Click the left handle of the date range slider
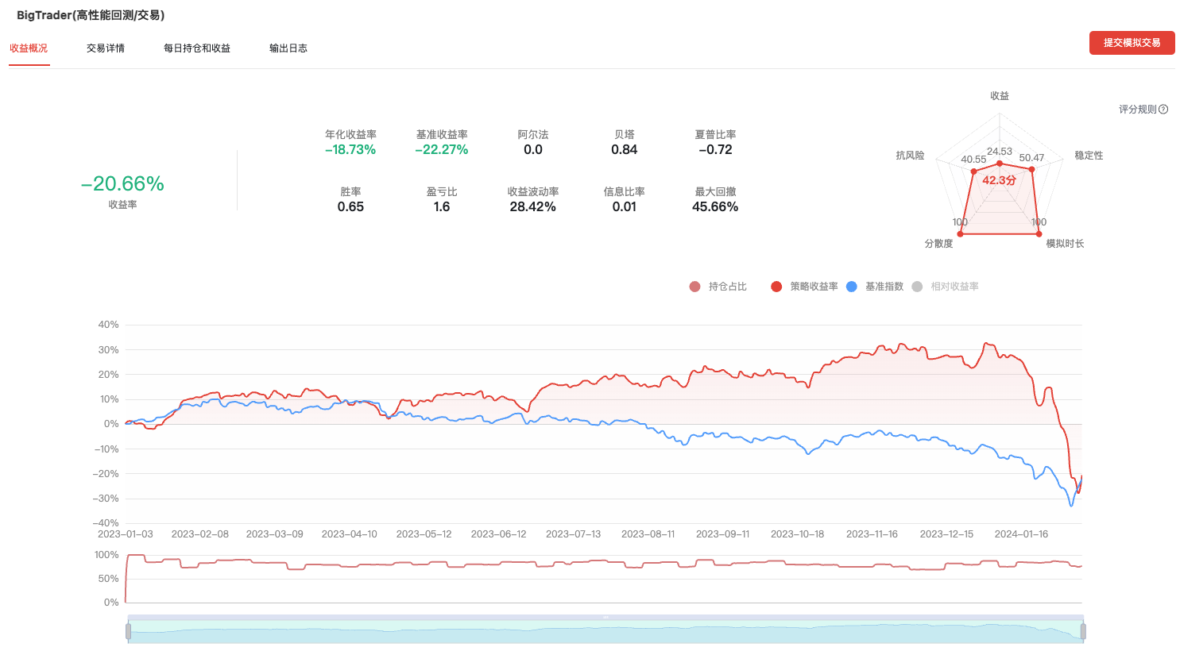 (x=128, y=631)
